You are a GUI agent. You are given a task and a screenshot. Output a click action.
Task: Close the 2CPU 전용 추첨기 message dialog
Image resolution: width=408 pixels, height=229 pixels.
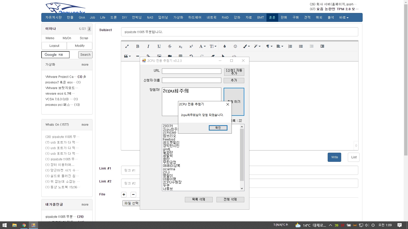[228, 104]
